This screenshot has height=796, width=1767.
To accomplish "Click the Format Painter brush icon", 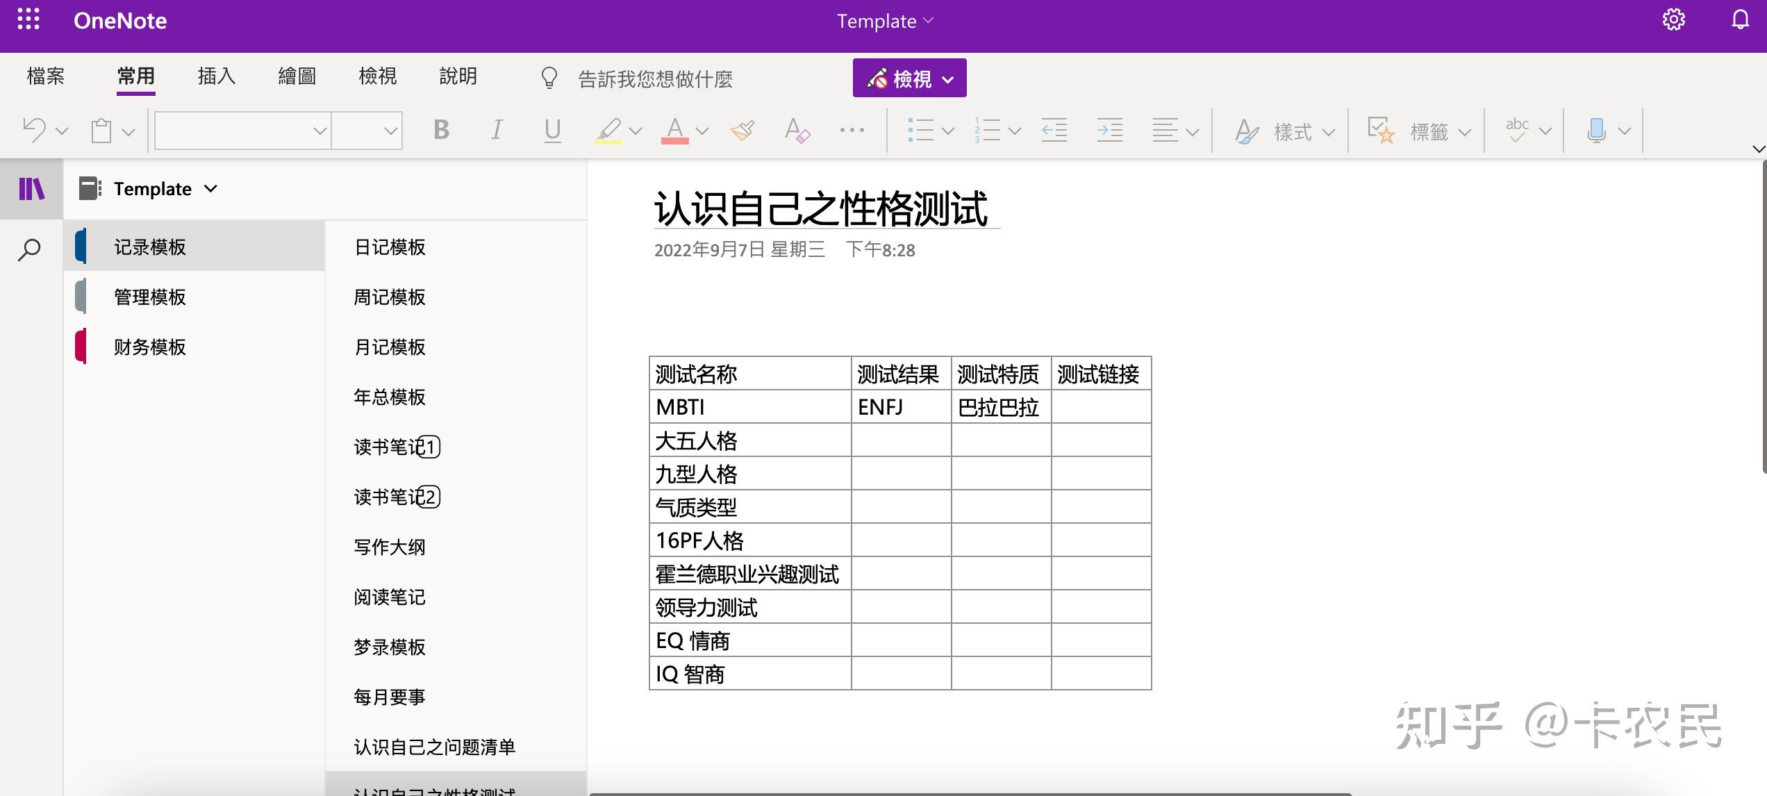I will (742, 130).
